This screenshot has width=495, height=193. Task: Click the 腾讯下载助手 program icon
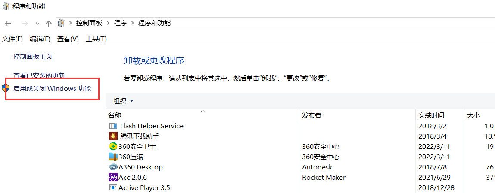(113, 136)
